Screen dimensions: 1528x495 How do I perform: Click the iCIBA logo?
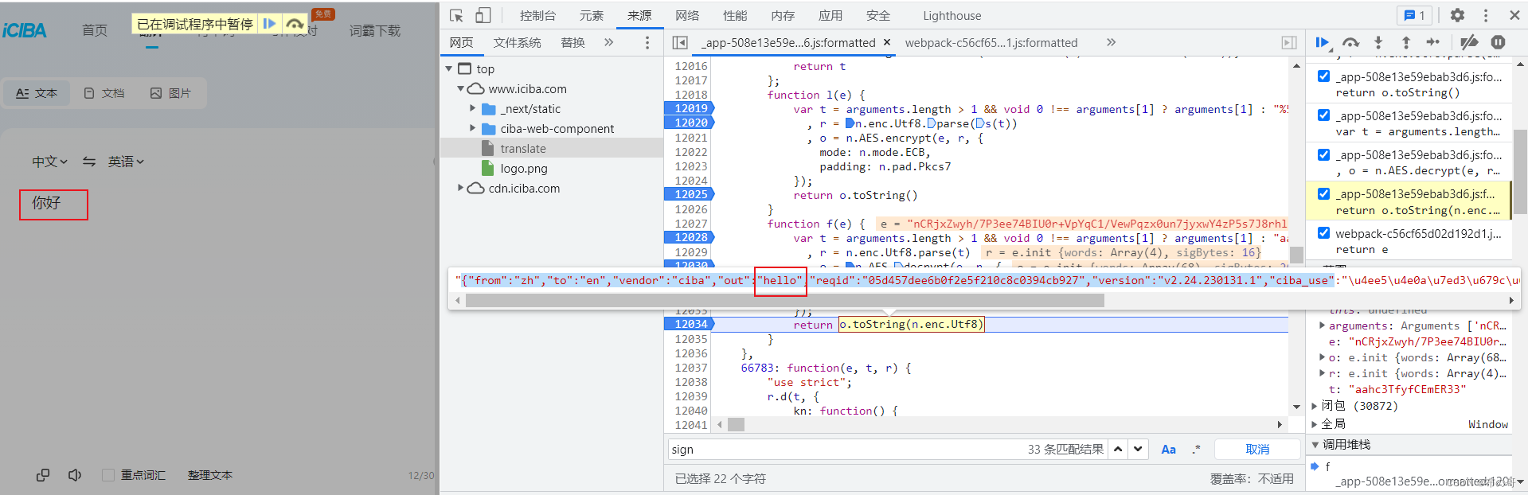(x=25, y=30)
